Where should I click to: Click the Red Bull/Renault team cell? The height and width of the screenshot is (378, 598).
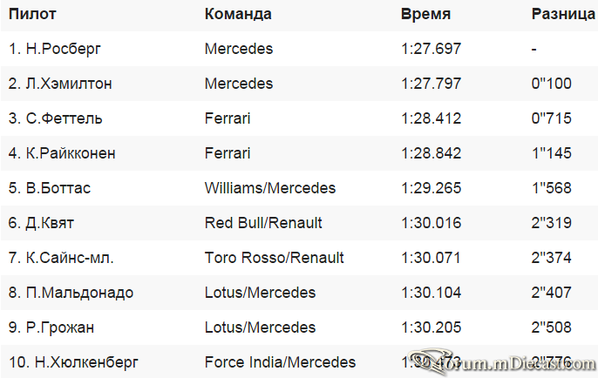pos(263,223)
